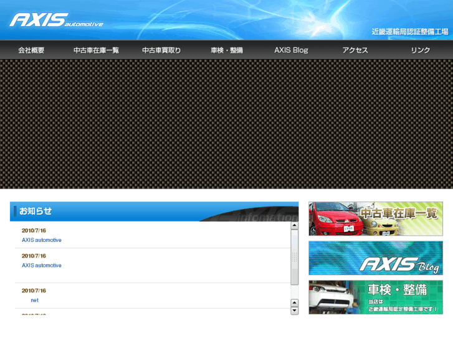Click the lower scroll-up arrow above the down arrow
Viewport: 453px width, 339px height.
point(294,303)
